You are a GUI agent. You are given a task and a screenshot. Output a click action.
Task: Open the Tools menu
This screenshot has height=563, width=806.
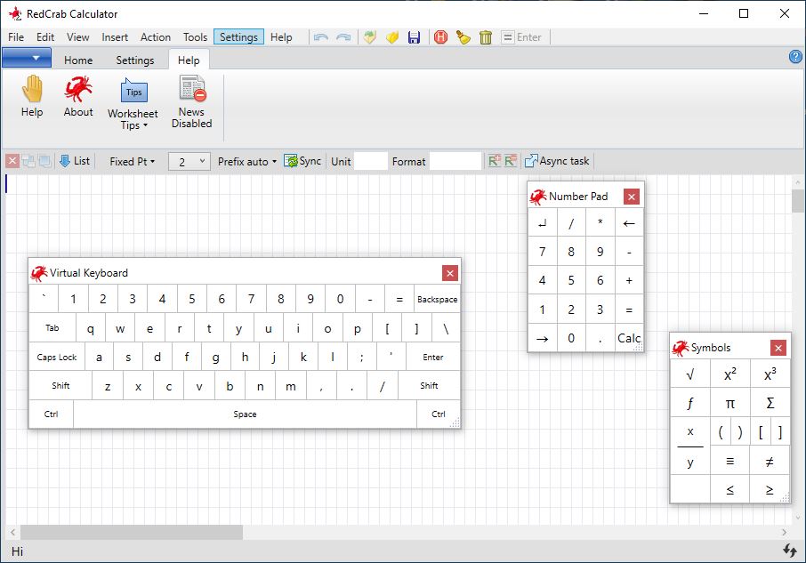click(x=195, y=37)
